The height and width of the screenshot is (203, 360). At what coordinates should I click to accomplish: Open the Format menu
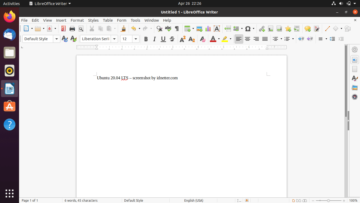click(77, 20)
